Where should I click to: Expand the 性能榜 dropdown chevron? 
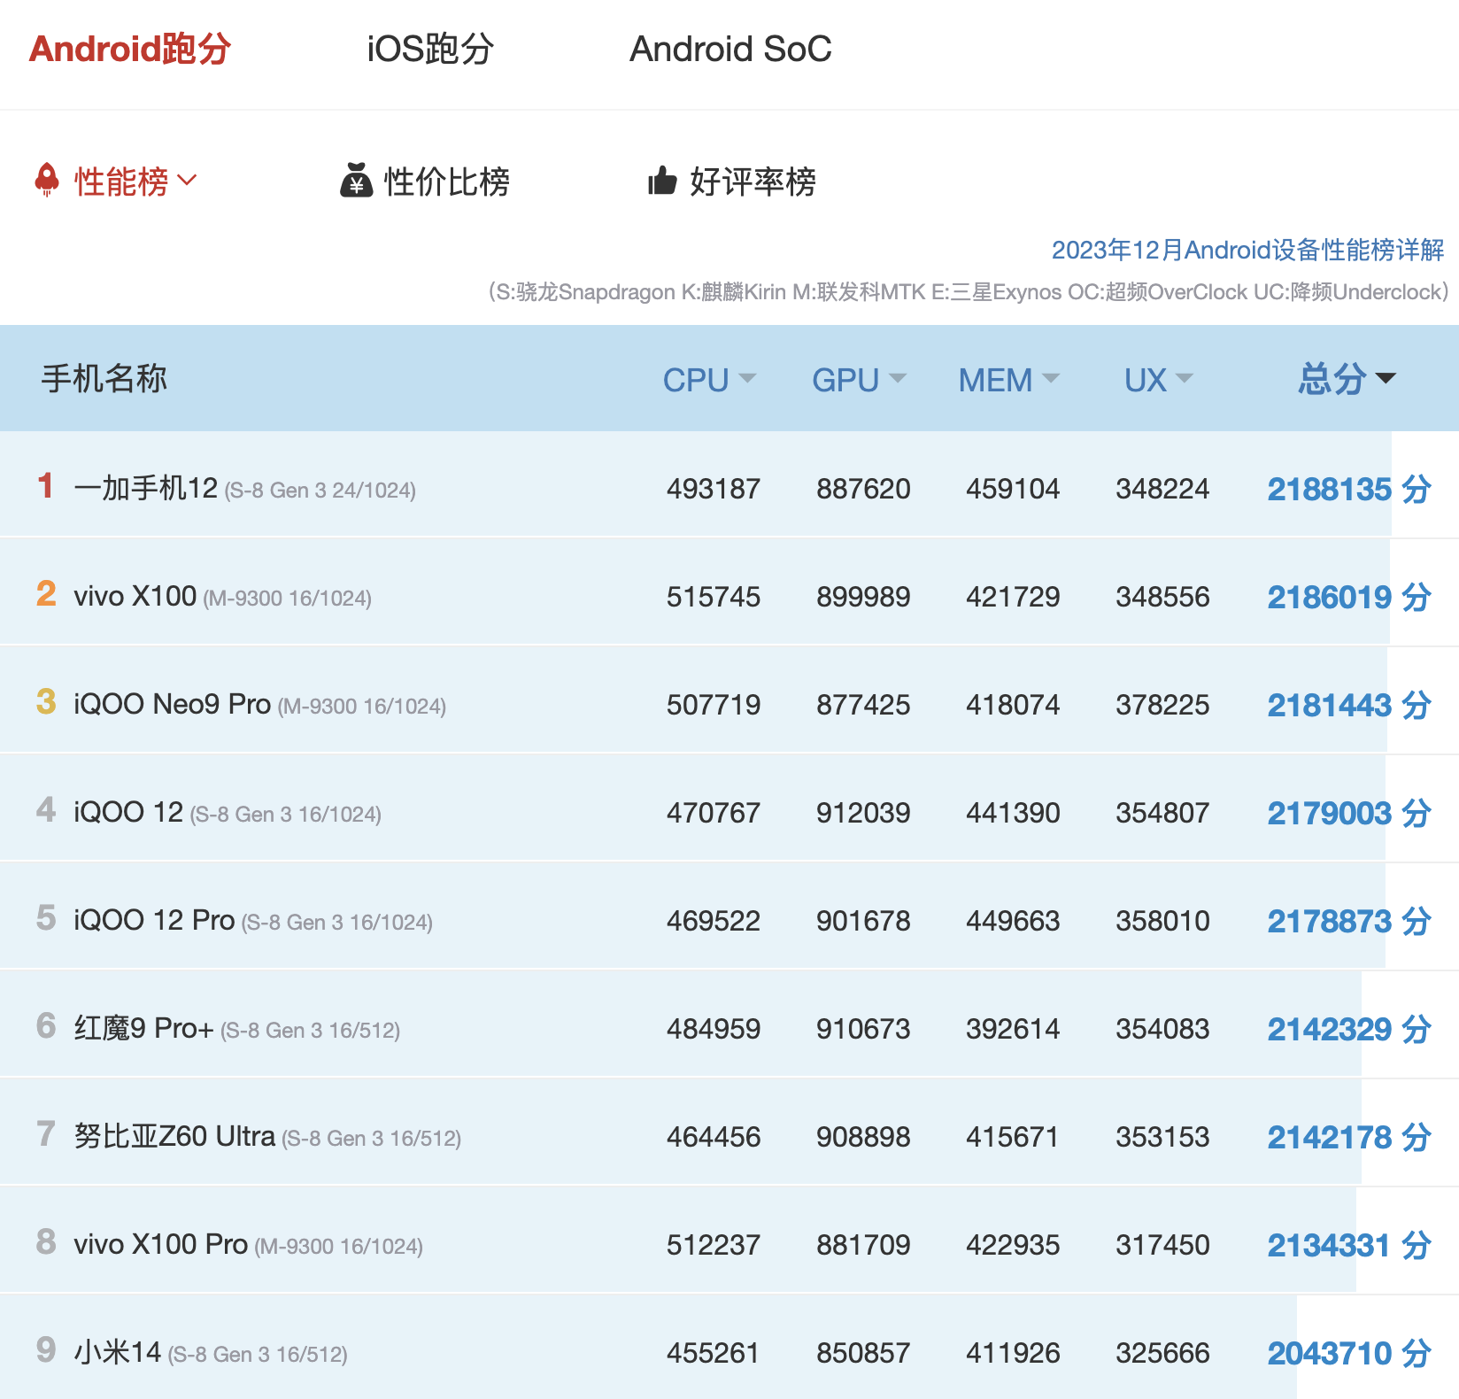tap(187, 180)
